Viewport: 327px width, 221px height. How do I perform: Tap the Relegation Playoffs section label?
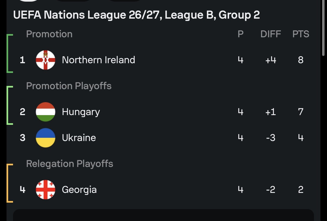(70, 164)
